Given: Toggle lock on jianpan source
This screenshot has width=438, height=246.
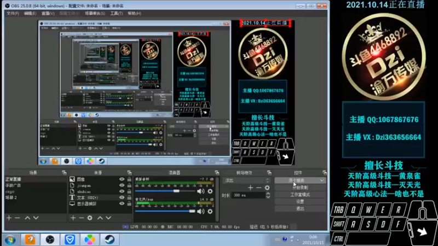Looking at the screenshot, I should (x=129, y=185).
